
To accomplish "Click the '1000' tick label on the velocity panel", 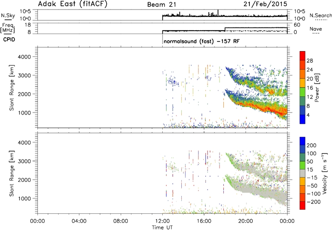I will tap(24, 198).
